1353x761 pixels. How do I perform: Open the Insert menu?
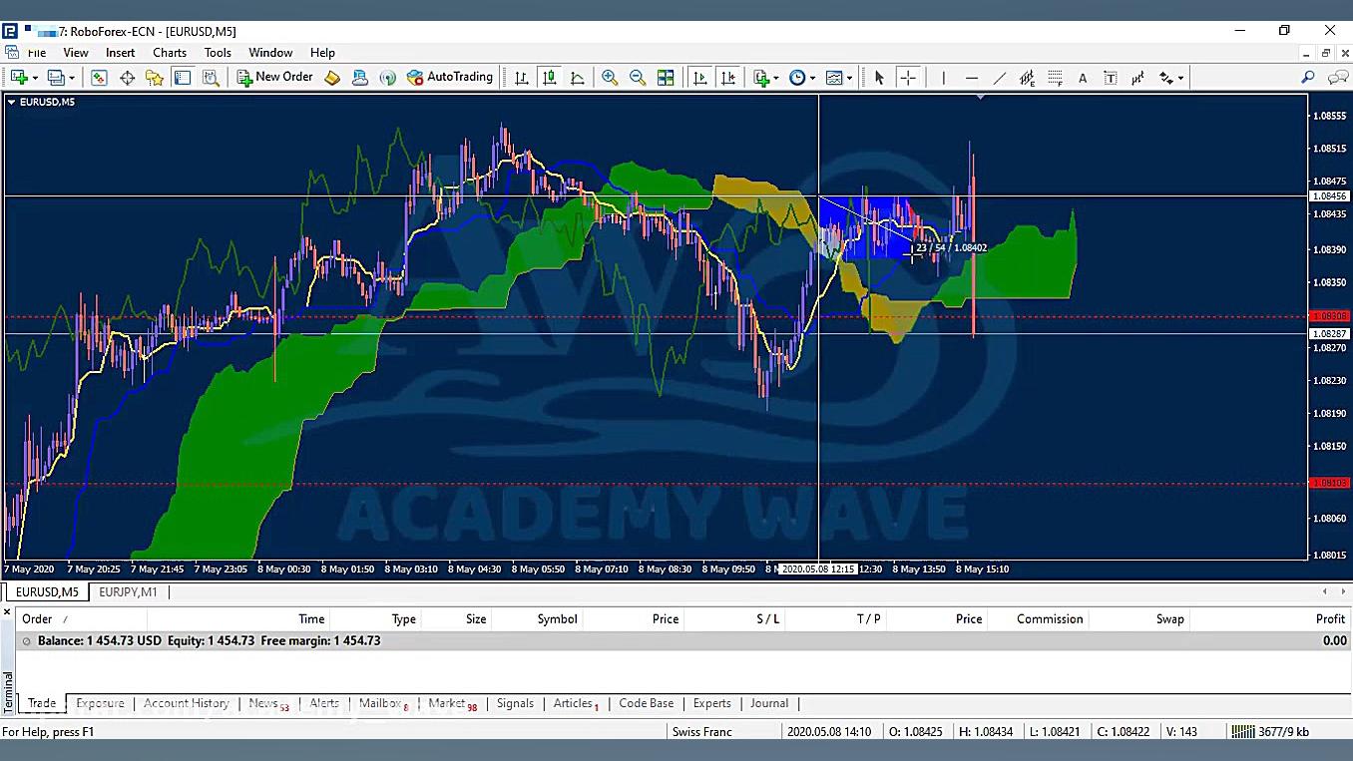120,53
